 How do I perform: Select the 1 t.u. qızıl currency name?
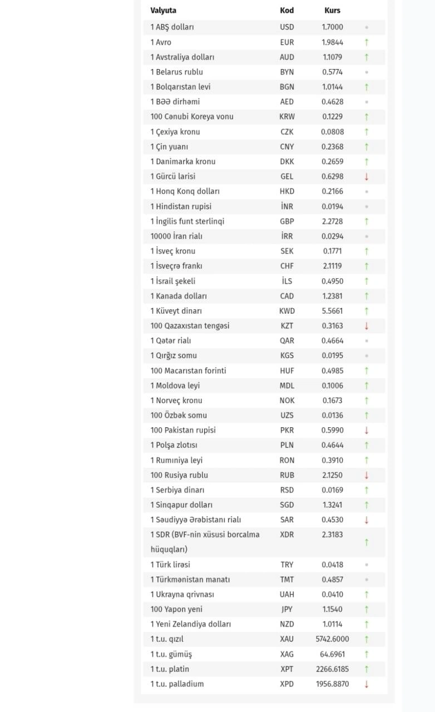pyautogui.click(x=167, y=639)
